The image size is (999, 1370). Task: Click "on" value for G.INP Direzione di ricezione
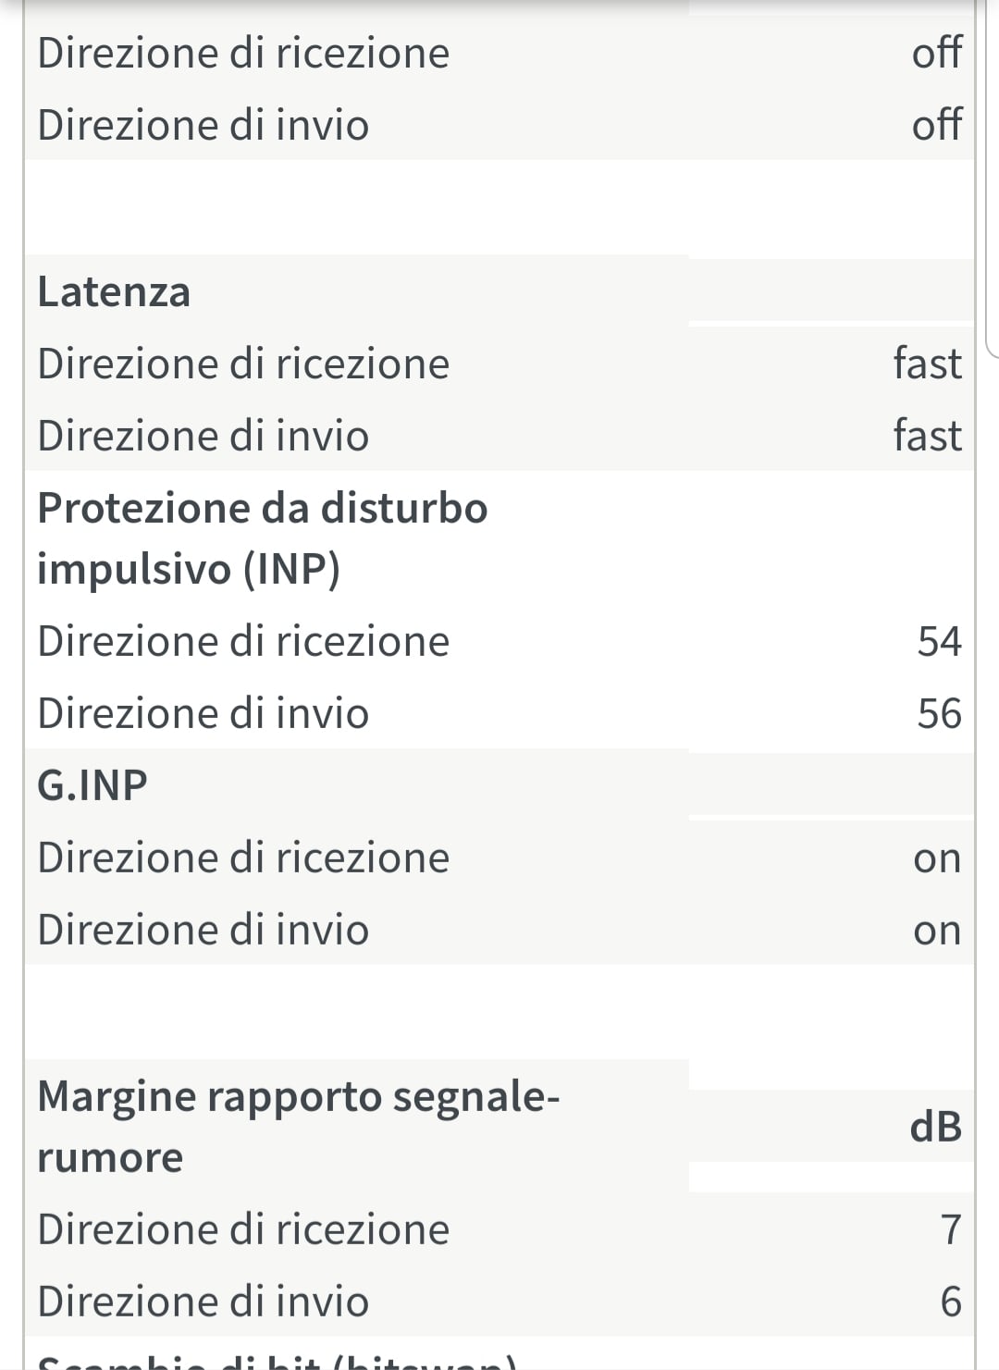coord(937,858)
